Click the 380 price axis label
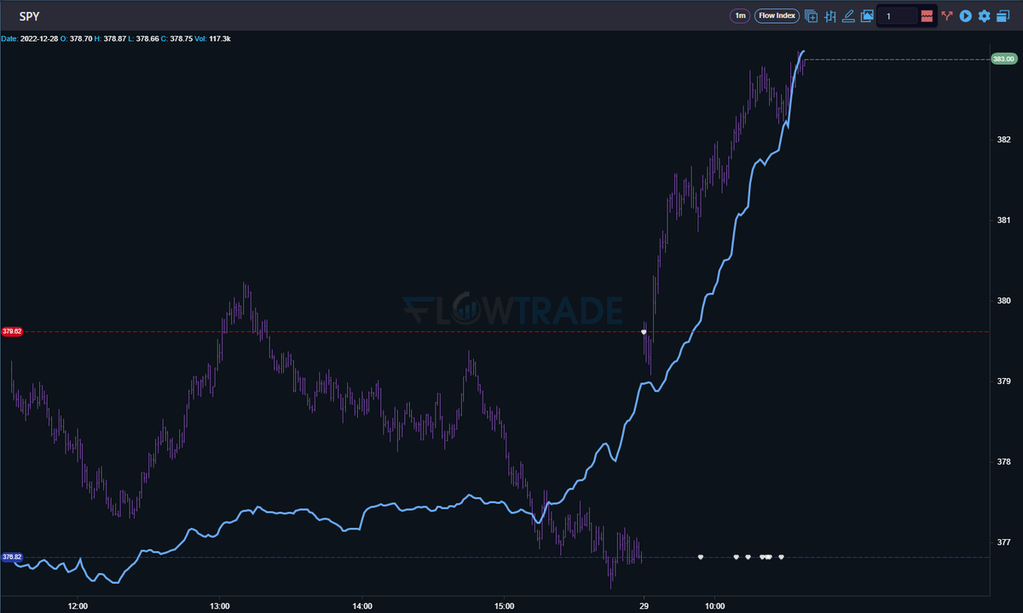The image size is (1023, 613). [x=1004, y=301]
